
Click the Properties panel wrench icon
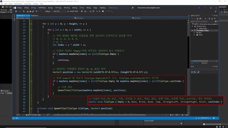click(198, 72)
